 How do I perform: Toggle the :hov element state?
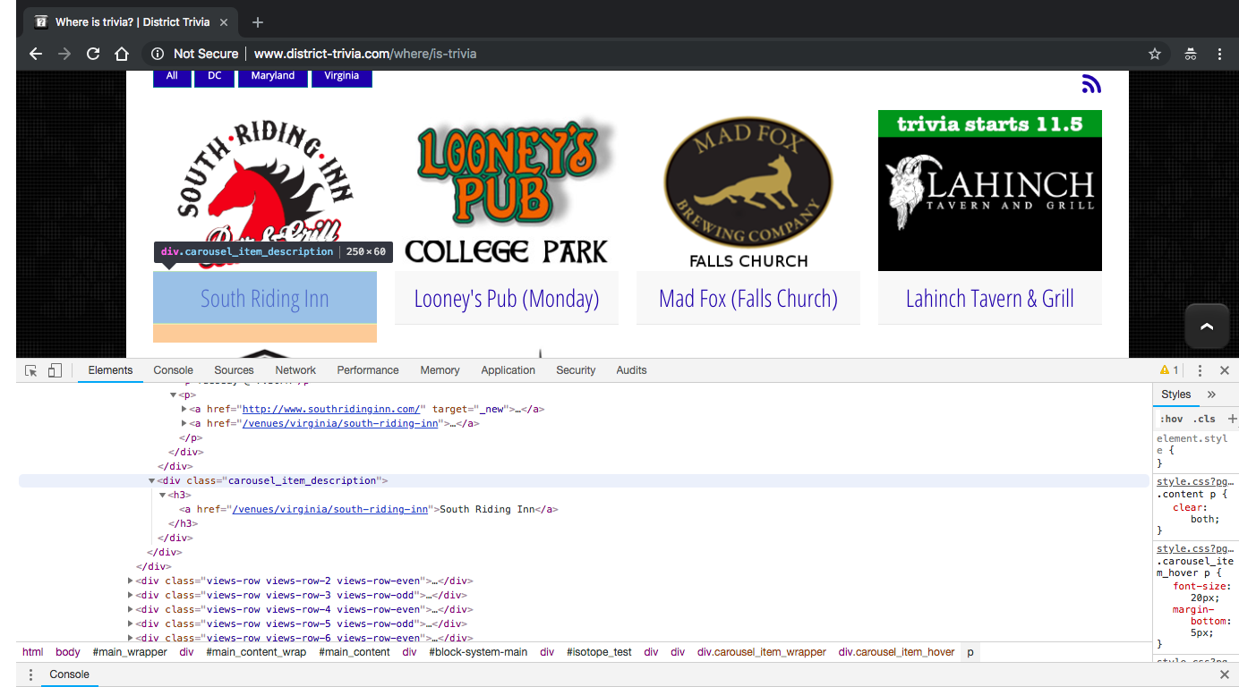1171,419
